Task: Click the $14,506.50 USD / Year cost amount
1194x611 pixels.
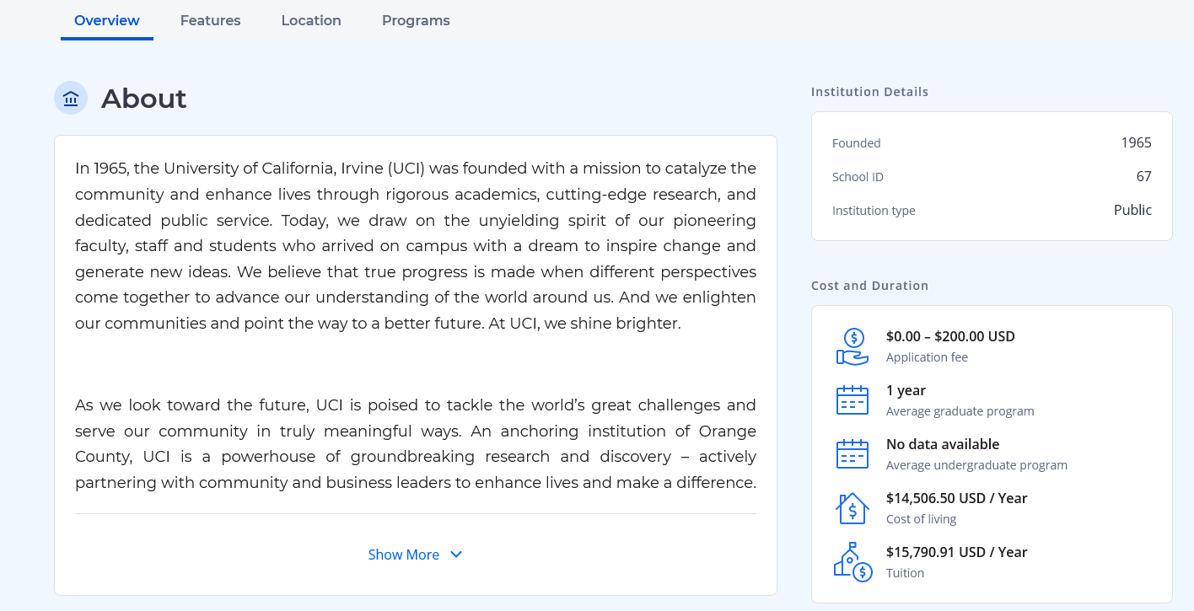Action: pyautogui.click(x=956, y=498)
